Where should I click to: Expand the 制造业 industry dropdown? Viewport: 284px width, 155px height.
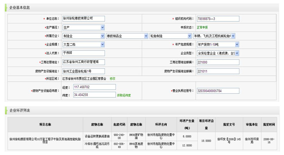coord(83,36)
